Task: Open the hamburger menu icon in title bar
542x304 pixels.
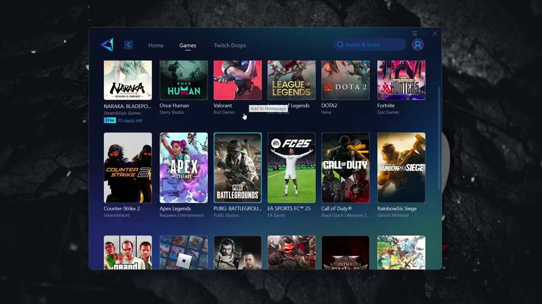Action: (x=415, y=33)
